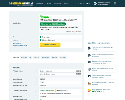
Task: Open the search magnifier icon
Action: point(73,3)
